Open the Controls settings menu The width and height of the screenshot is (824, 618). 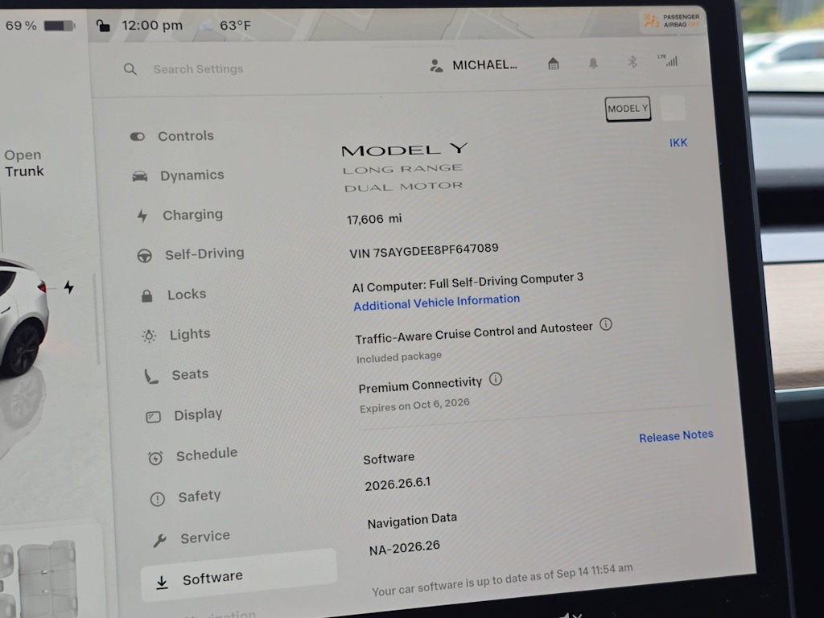pos(172,136)
